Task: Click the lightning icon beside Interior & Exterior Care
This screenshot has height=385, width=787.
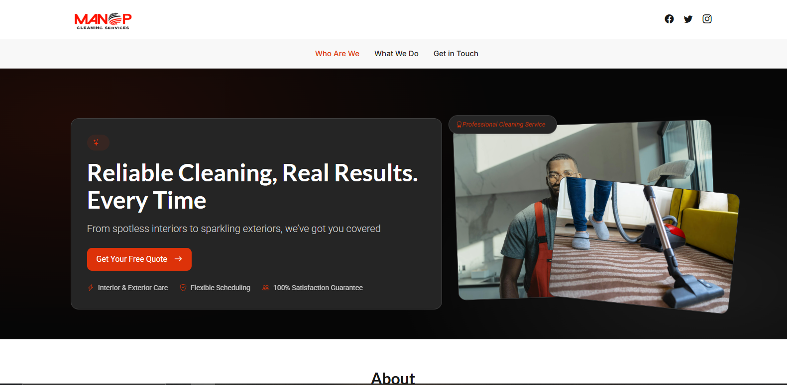Action: click(91, 288)
